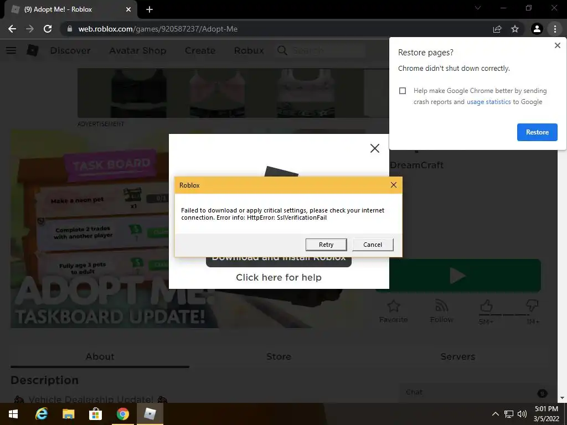Enable sending crash reports checkbox
The image size is (567, 425).
(403, 91)
